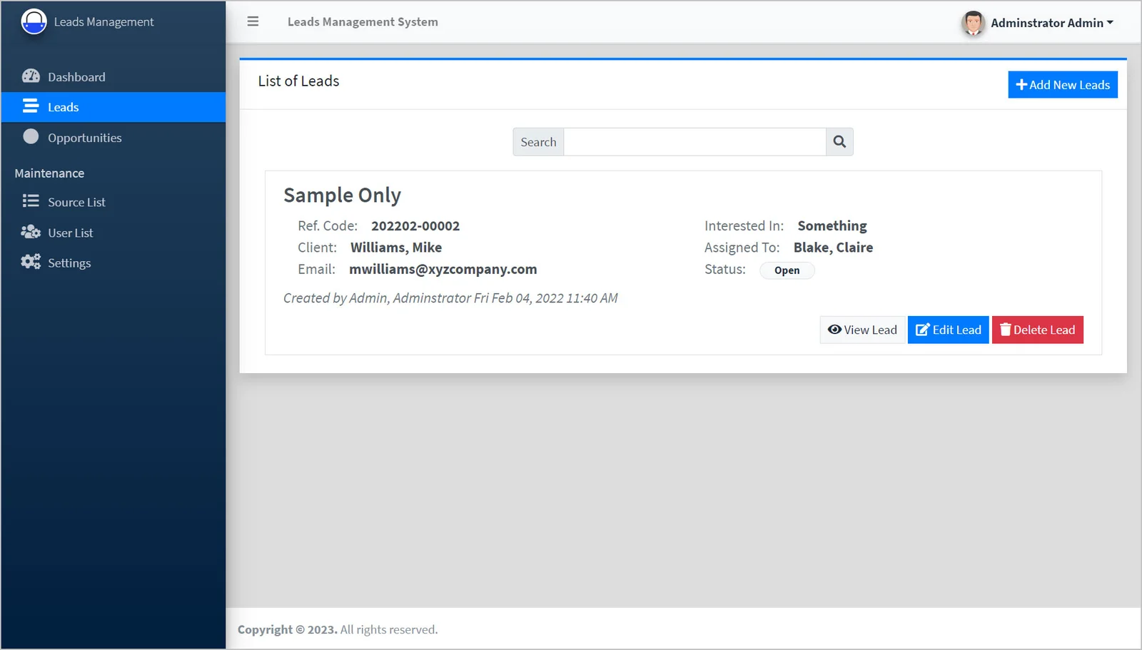Image resolution: width=1142 pixels, height=650 pixels.
Task: Click the Opportunities circle icon
Action: click(31, 136)
